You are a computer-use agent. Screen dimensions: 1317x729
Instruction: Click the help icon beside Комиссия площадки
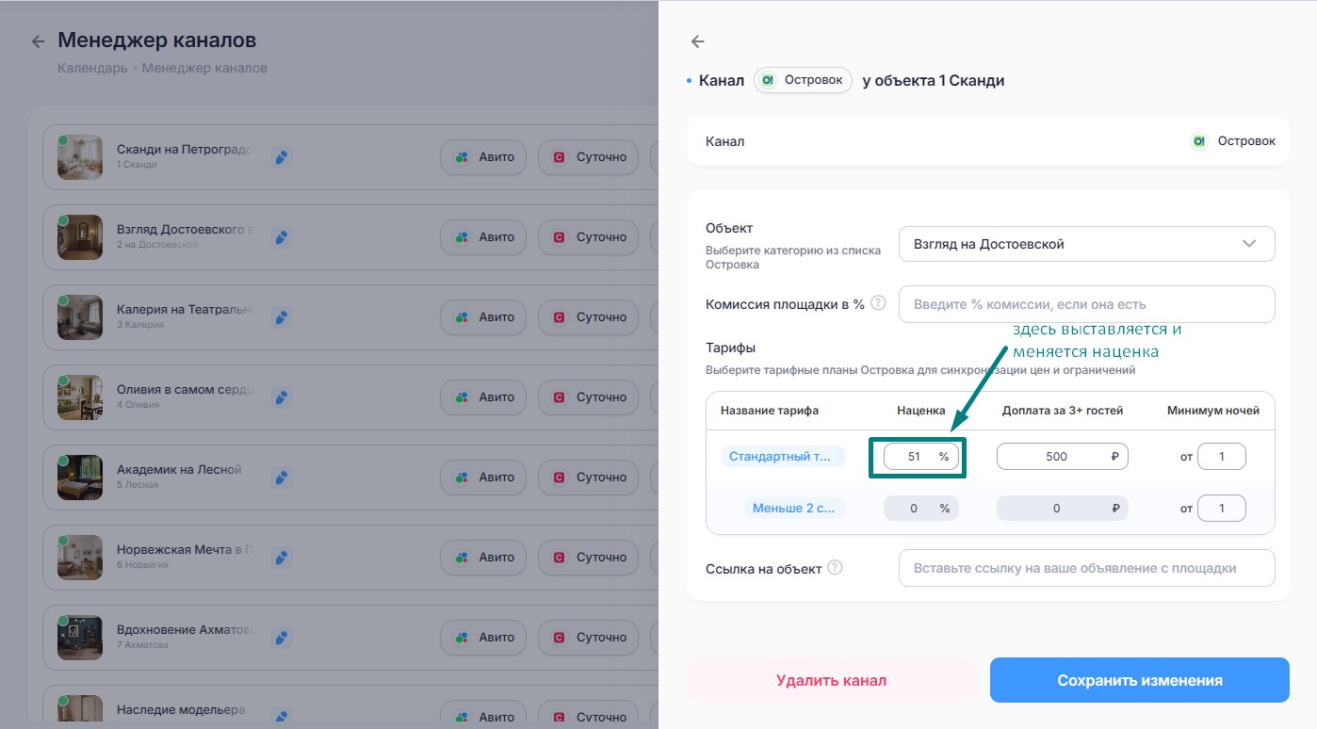coord(878,303)
